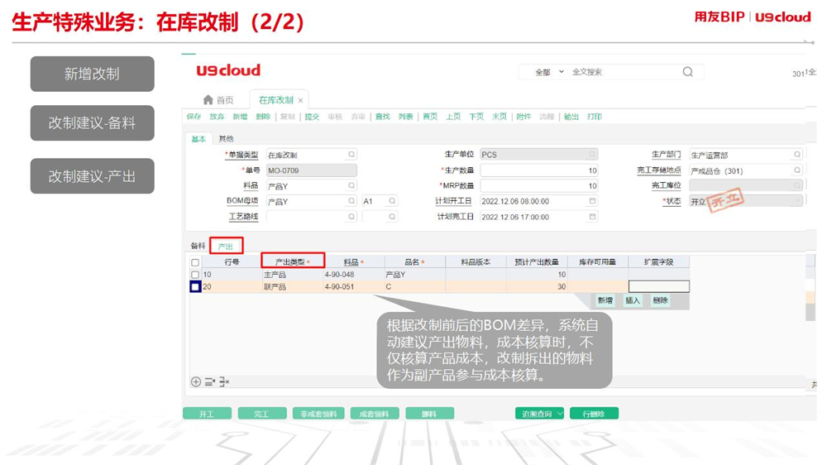This screenshot has width=827, height=465.
Task: Open calendar picker for 计划完工日
Action: point(592,217)
